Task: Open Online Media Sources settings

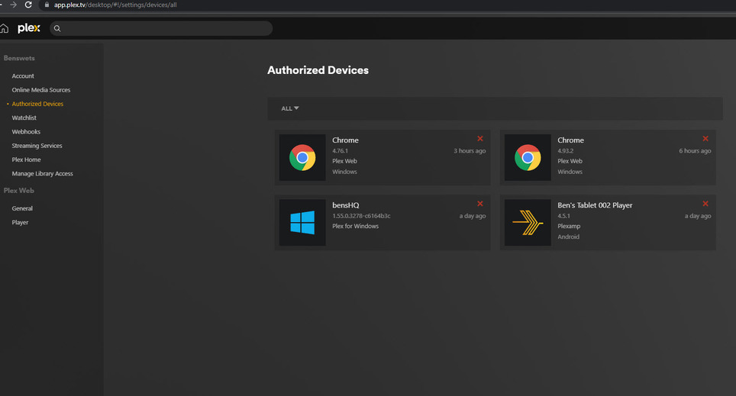Action: click(40, 90)
